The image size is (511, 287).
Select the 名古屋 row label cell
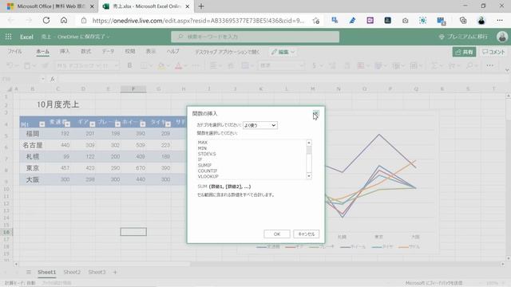[32, 145]
